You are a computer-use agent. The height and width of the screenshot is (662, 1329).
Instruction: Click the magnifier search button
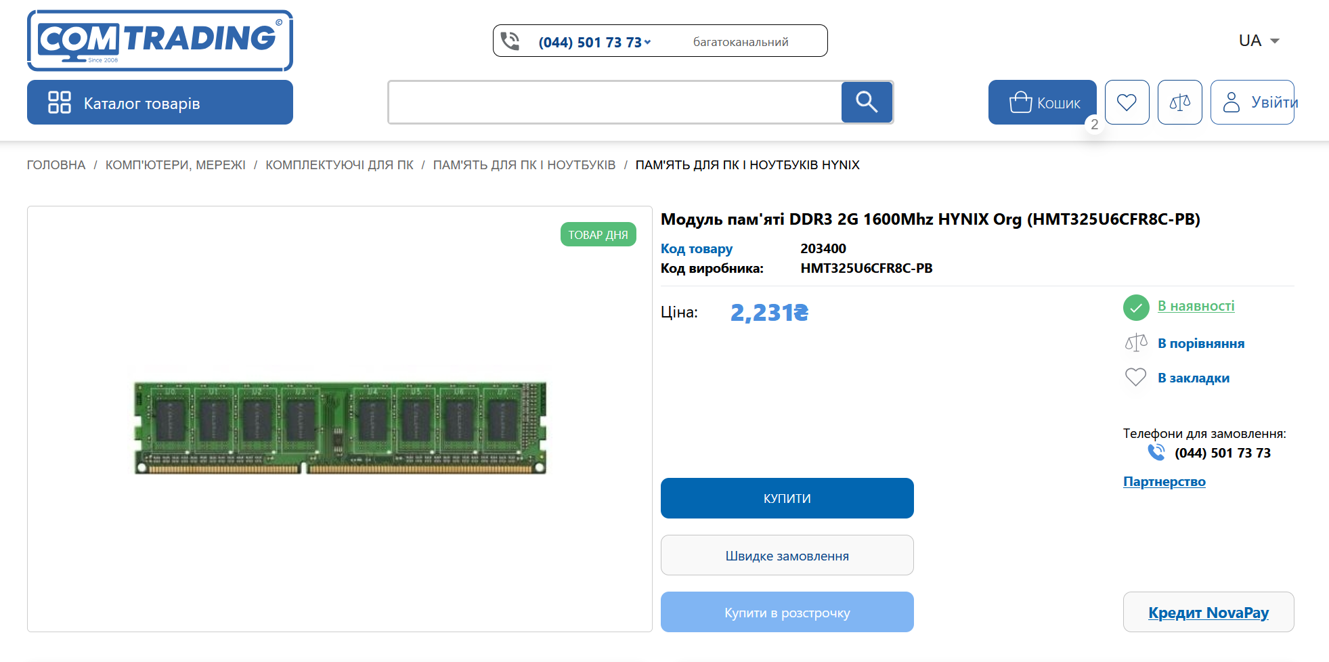point(867,102)
